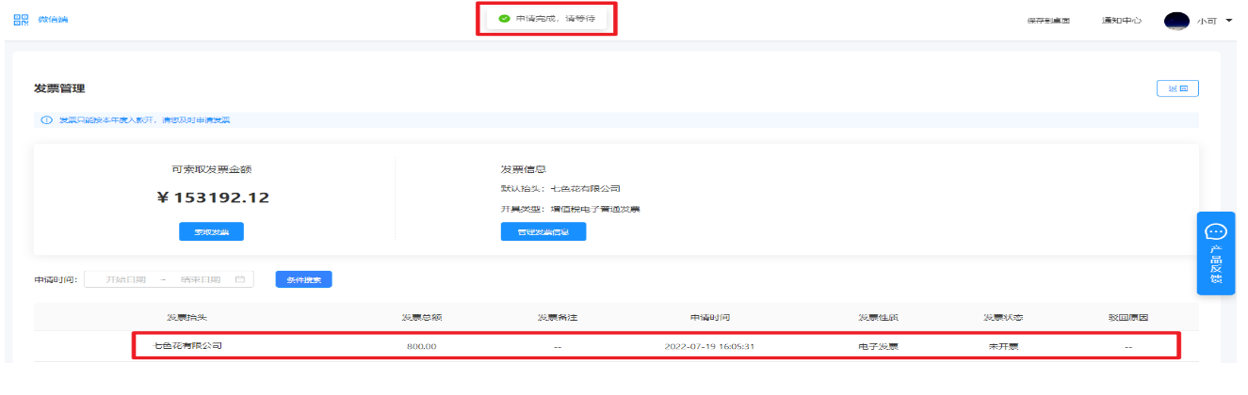Click the 条件搜索 button

coord(303,279)
